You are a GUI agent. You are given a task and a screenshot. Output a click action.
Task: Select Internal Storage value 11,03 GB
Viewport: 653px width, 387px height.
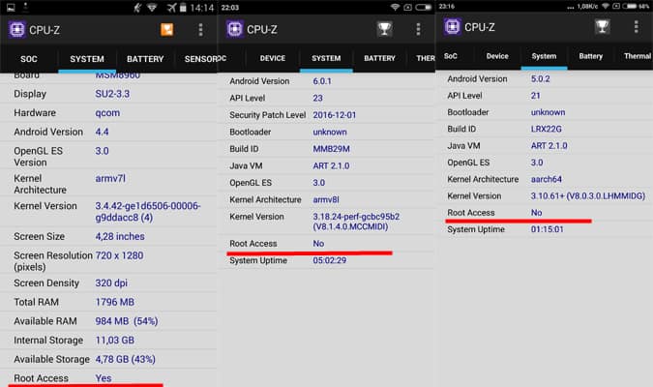pos(115,341)
